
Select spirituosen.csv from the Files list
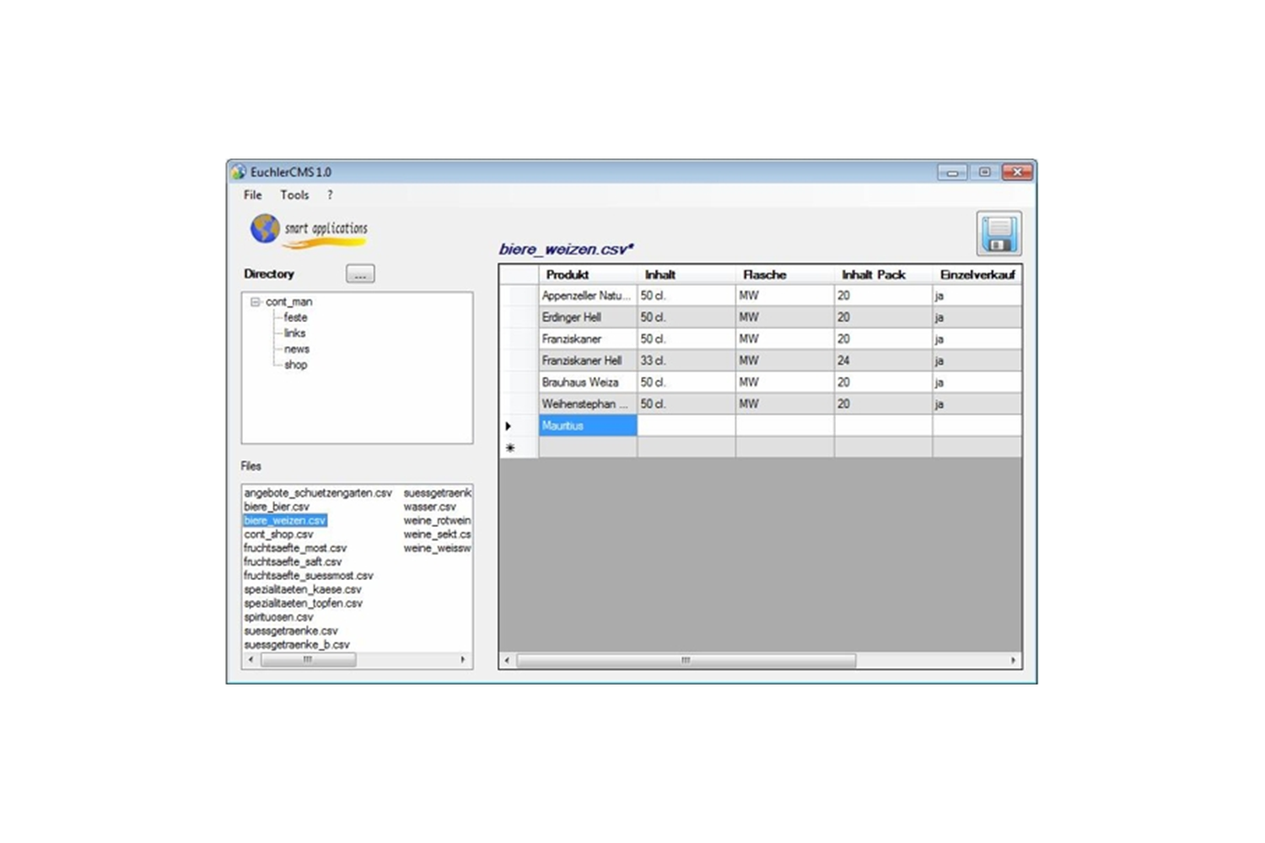point(278,617)
